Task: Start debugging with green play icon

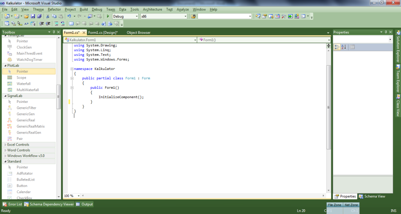Action: pyautogui.click(x=108, y=16)
